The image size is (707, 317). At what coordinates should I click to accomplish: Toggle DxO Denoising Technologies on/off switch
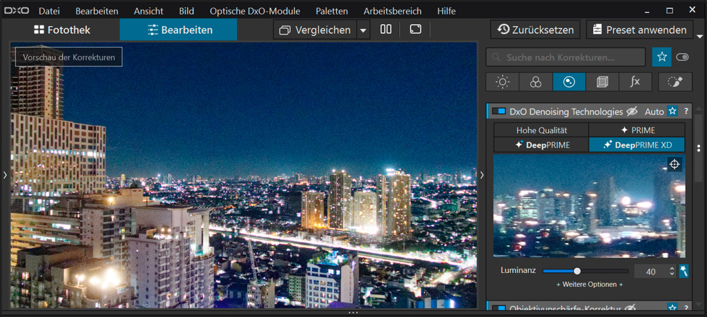498,112
